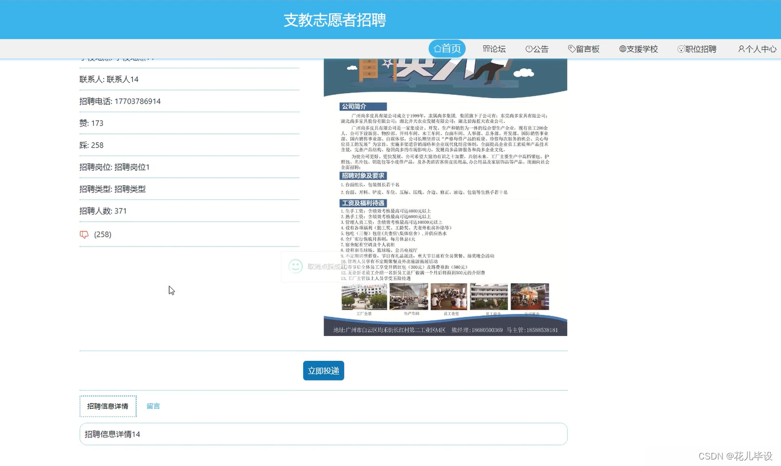Click the recruitment poster image
The image size is (781, 466).
click(445, 197)
